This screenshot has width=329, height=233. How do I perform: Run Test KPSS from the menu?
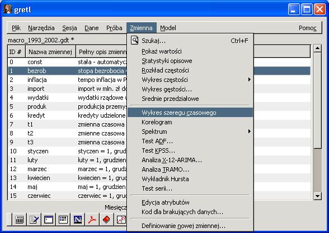tap(190, 151)
